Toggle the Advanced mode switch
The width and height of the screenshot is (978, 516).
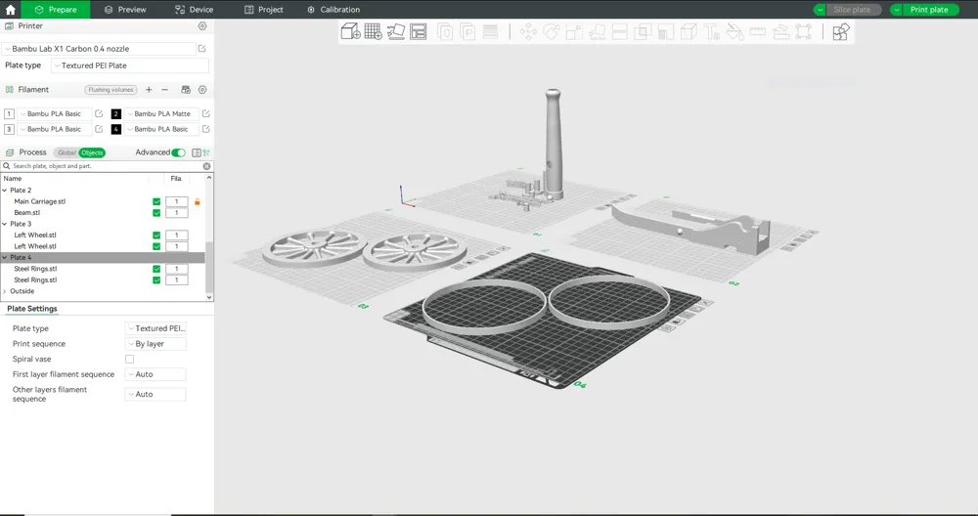(178, 152)
